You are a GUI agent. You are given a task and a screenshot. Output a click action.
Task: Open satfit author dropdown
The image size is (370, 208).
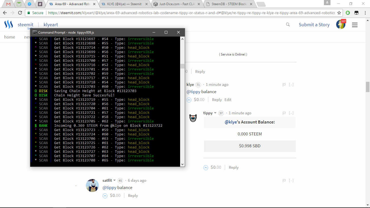point(109,180)
